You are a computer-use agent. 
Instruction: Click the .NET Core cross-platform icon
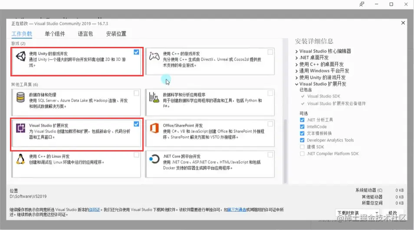(154, 159)
